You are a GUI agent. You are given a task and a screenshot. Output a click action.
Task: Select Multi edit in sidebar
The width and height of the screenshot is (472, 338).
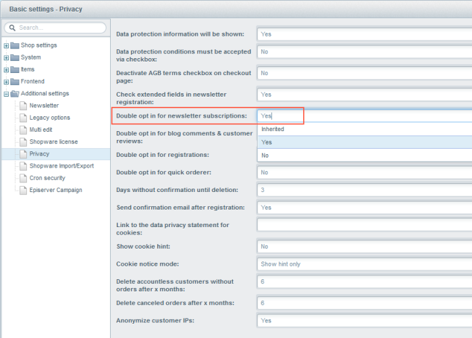tap(42, 130)
